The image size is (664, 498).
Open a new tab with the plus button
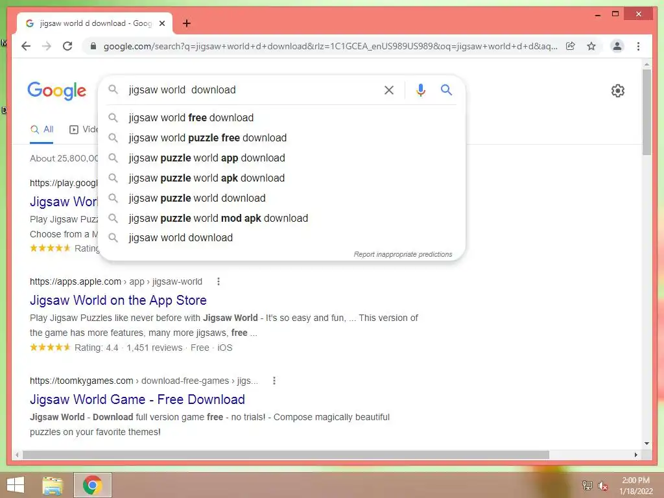[187, 23]
